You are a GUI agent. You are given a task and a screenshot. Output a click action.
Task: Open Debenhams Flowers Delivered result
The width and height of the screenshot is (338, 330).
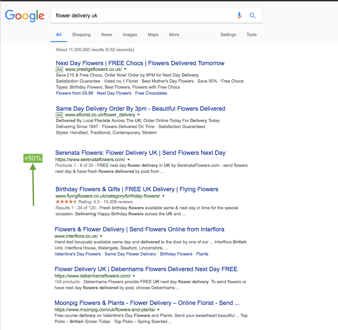point(146,269)
